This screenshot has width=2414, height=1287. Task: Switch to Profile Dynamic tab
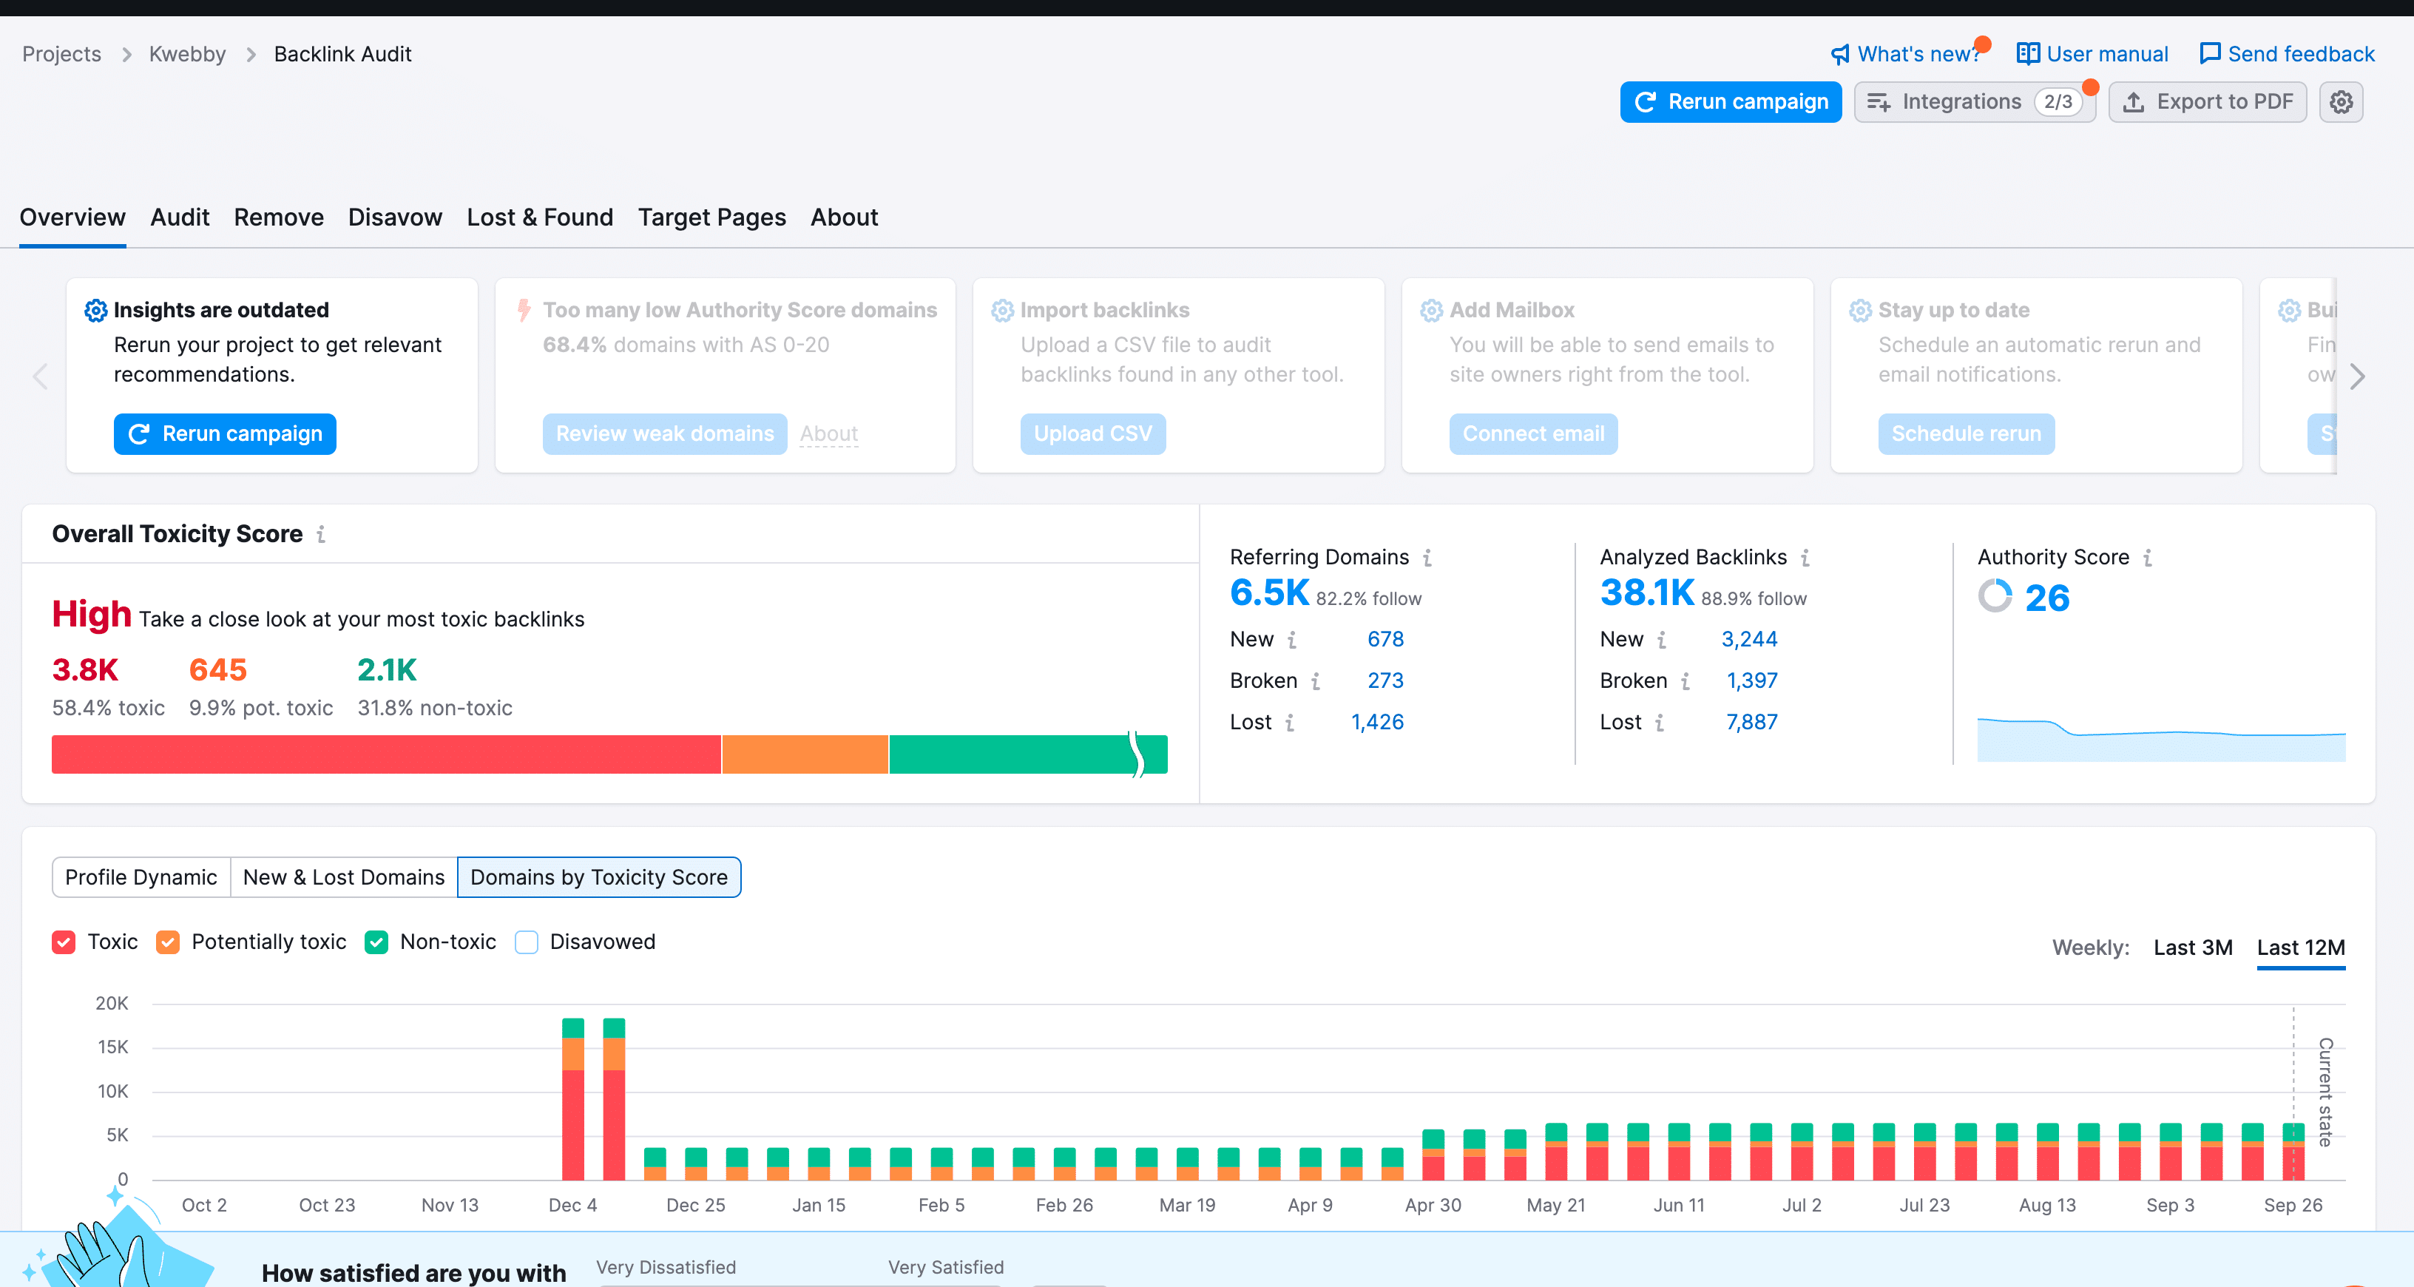(142, 876)
